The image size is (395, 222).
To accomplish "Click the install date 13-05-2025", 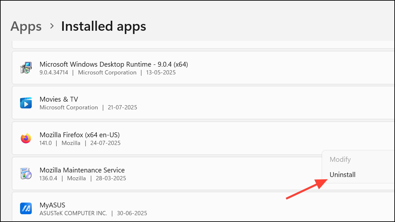I will [x=161, y=72].
